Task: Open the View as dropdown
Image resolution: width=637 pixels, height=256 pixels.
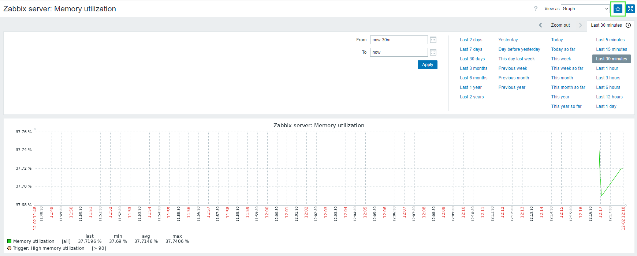Action: (x=585, y=9)
